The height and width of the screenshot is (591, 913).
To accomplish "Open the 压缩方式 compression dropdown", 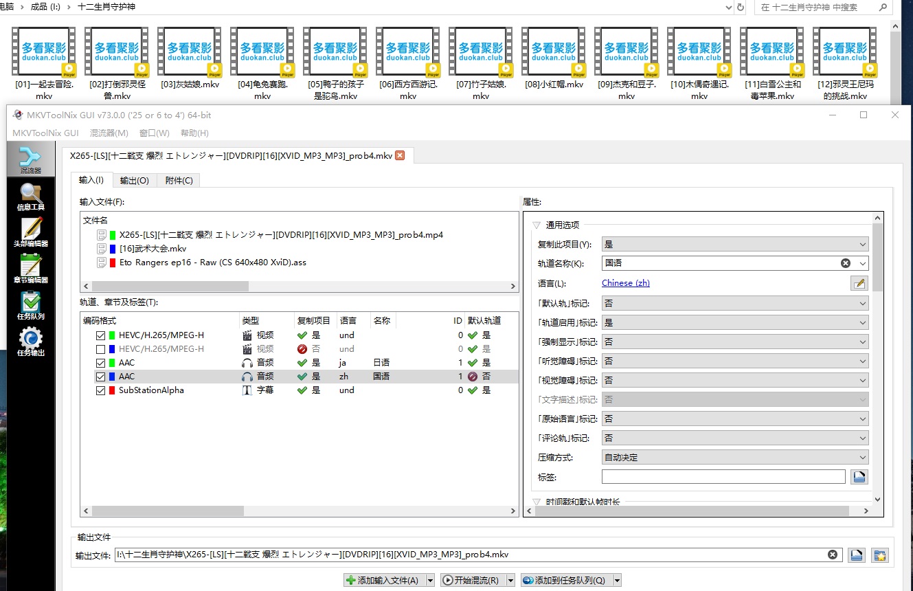I will click(x=734, y=457).
